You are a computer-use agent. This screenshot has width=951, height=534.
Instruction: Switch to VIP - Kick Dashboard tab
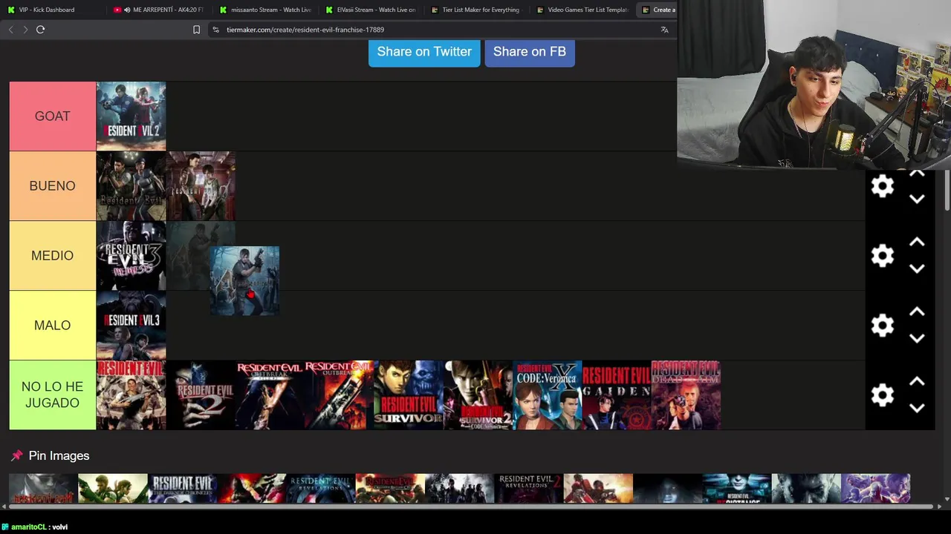52,10
